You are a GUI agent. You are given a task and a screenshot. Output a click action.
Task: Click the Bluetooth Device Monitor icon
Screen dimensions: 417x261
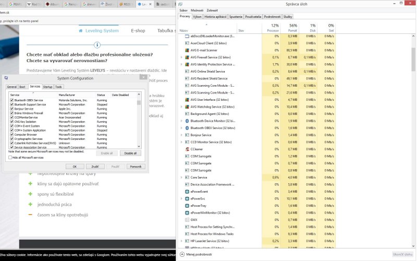187,121
